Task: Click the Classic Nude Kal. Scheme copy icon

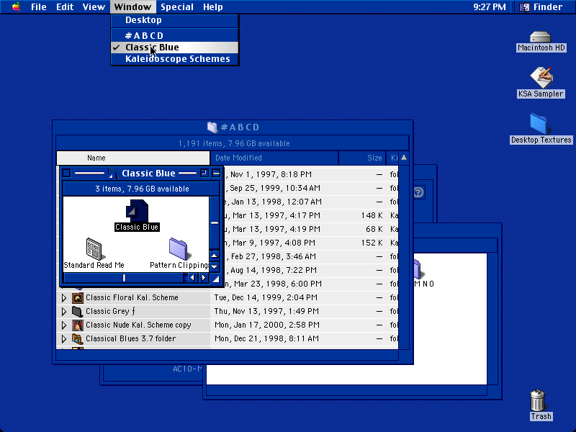Action: pyautogui.click(x=78, y=325)
